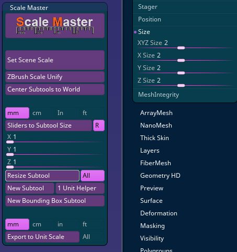Click the XYZ Size slider handle
Screen dimensions: 237x252
click(x=181, y=48)
